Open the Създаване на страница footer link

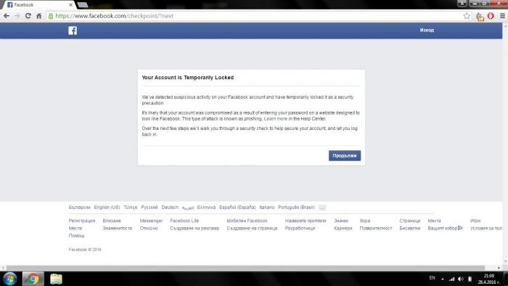coord(252,229)
